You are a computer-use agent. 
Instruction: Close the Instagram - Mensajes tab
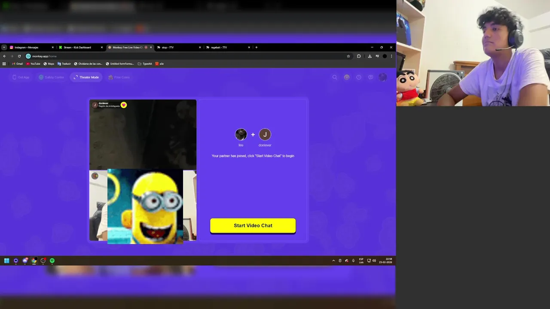(x=53, y=47)
